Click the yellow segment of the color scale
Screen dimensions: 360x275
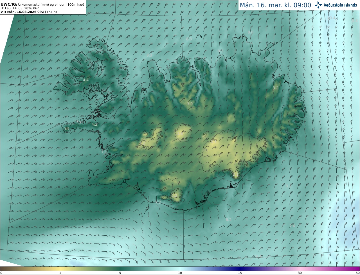coord(60,269)
